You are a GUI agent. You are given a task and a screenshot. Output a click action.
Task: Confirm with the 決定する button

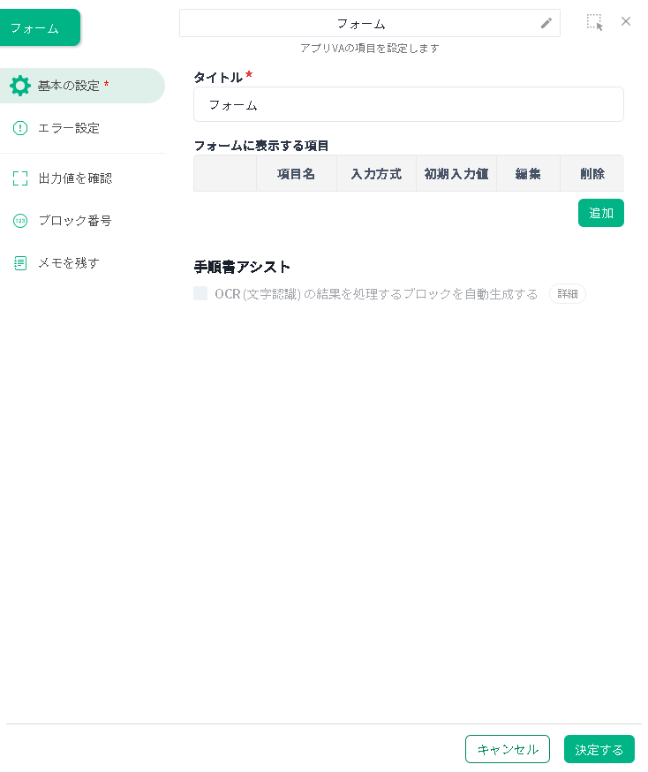pyautogui.click(x=599, y=749)
